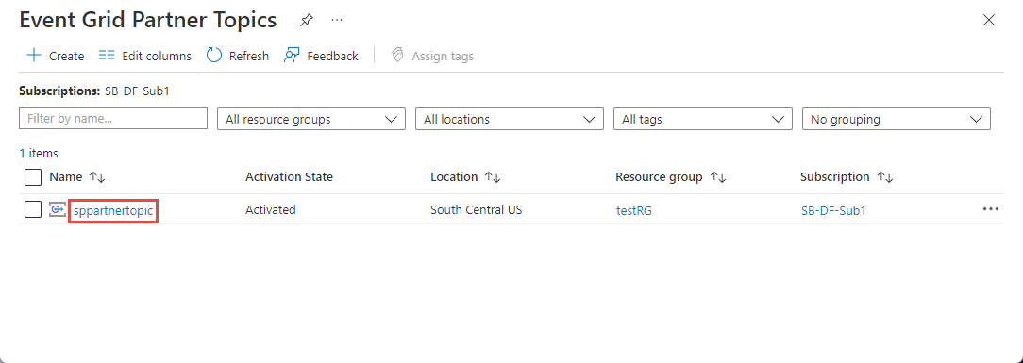Open the sppartnertopic link
This screenshot has width=1023, height=363.
tap(113, 210)
